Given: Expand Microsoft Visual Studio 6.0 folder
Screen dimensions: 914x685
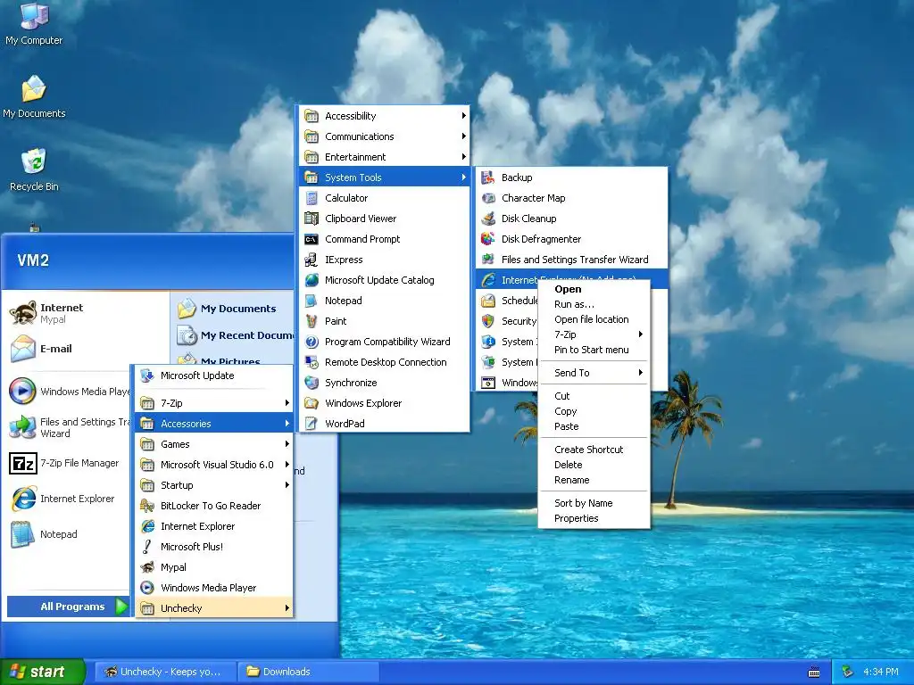Looking at the screenshot, I should pyautogui.click(x=213, y=465).
